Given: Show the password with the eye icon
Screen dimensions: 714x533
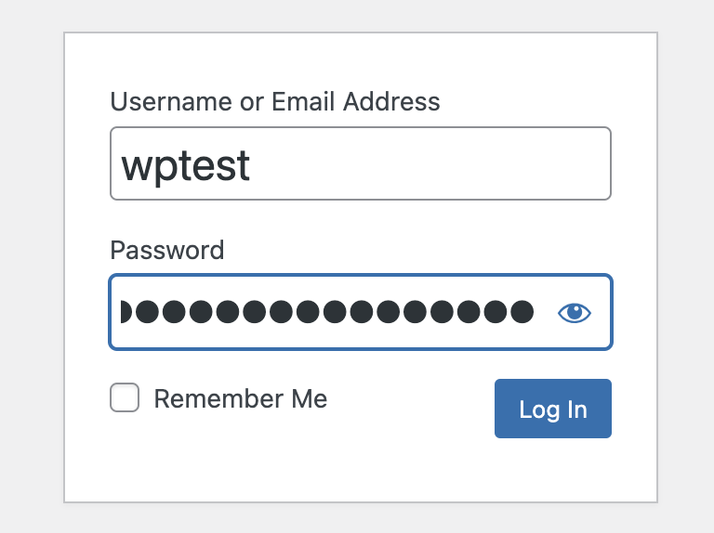Looking at the screenshot, I should [x=575, y=313].
